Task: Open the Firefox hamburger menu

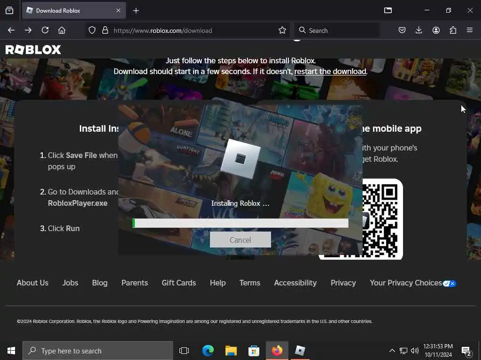Action: [470, 30]
